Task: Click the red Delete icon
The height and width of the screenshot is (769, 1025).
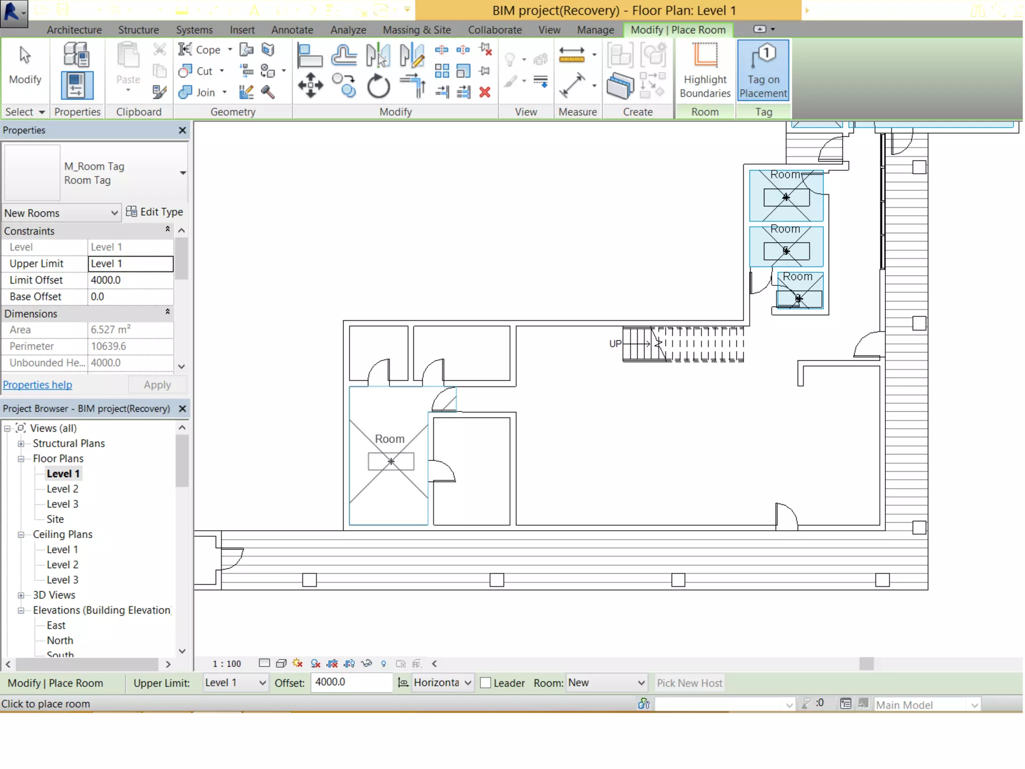Action: (x=484, y=92)
